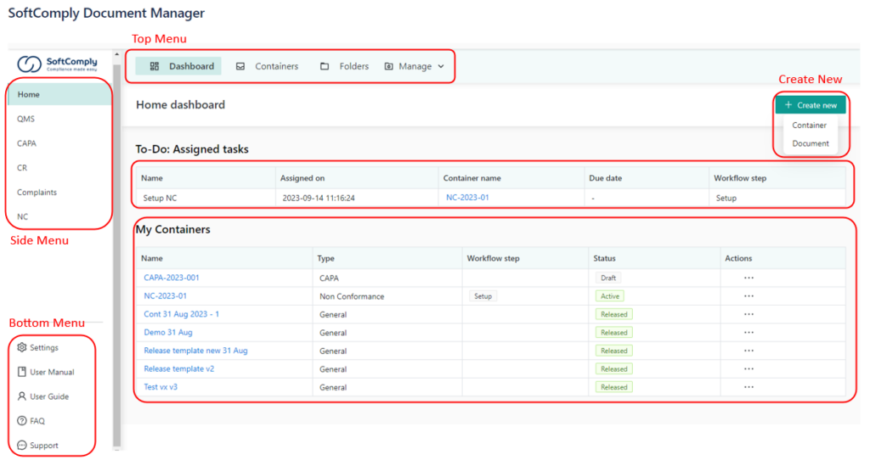The height and width of the screenshot is (460, 870).
Task: Click the sidebar vertical scrollbar
Action: (x=116, y=255)
